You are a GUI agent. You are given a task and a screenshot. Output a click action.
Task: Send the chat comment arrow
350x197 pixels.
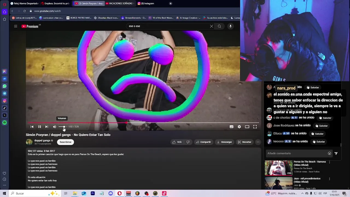(x=336, y=153)
